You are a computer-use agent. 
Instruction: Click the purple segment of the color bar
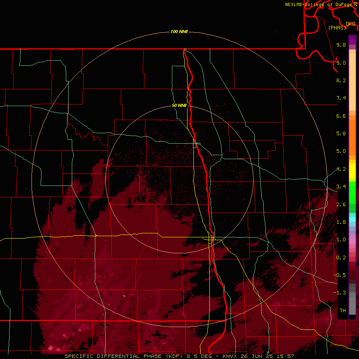[352, 40]
